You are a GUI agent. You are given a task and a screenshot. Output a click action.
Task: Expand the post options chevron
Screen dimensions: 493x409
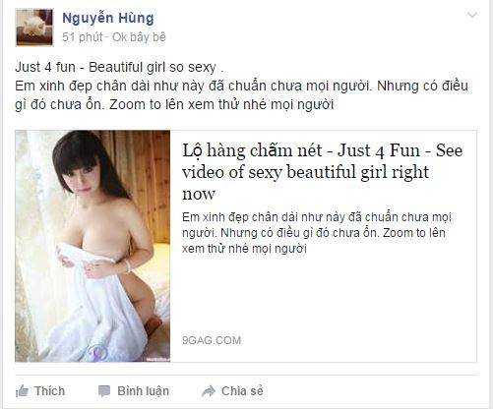[472, 15]
